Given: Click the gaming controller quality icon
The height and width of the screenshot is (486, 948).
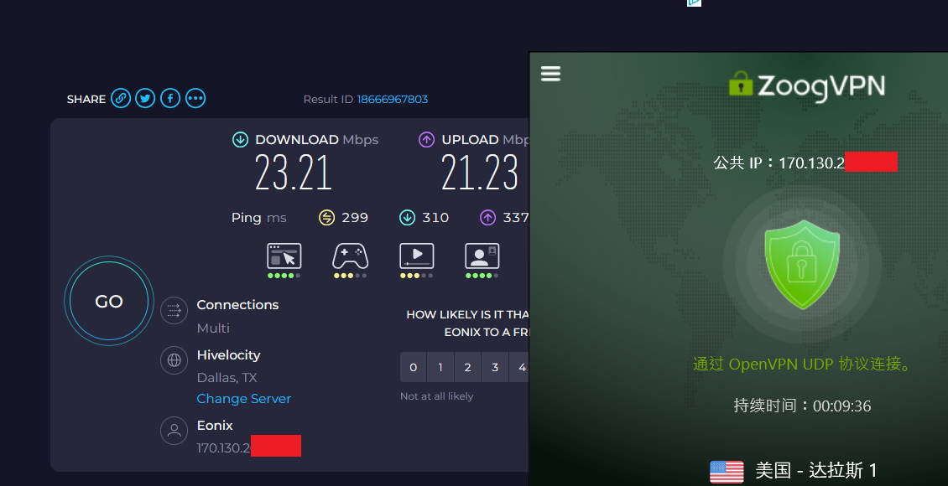Looking at the screenshot, I should 350,256.
